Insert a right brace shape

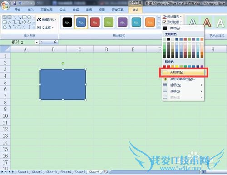[29, 27]
